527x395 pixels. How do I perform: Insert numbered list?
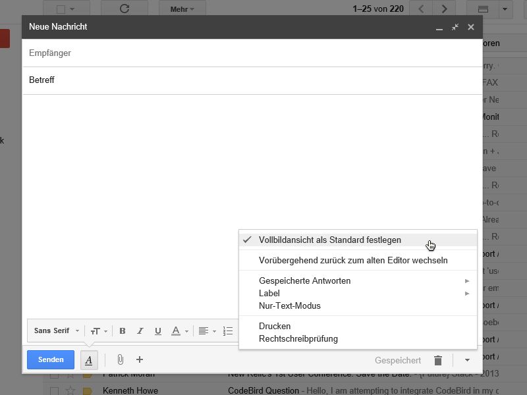[x=228, y=331]
